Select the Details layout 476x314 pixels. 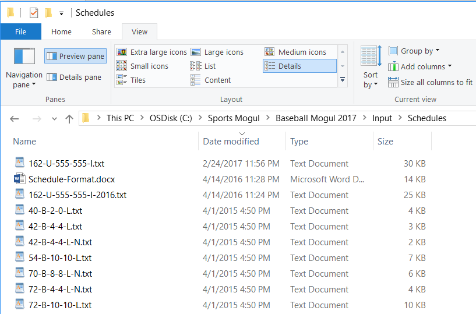tap(299, 66)
